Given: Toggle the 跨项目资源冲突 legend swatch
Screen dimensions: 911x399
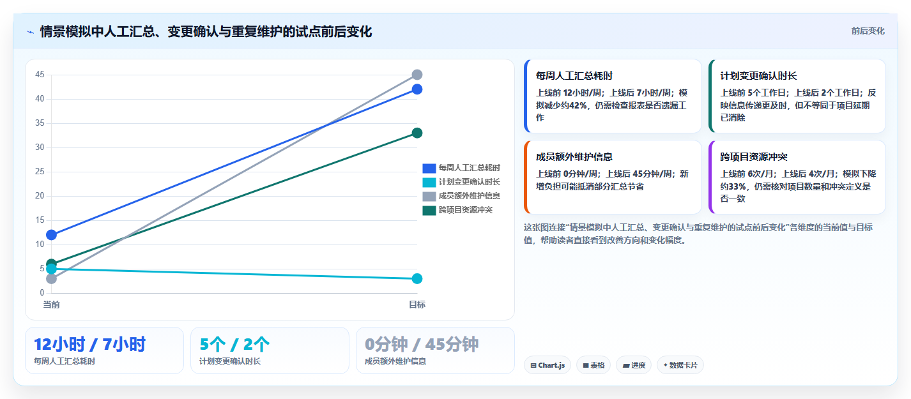Looking at the screenshot, I should [429, 210].
